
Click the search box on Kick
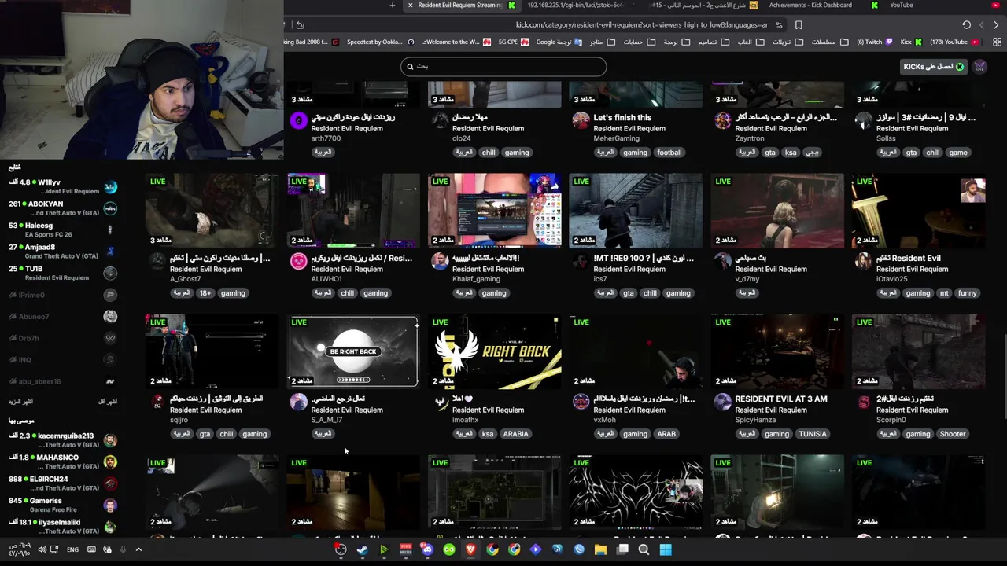[x=503, y=67]
